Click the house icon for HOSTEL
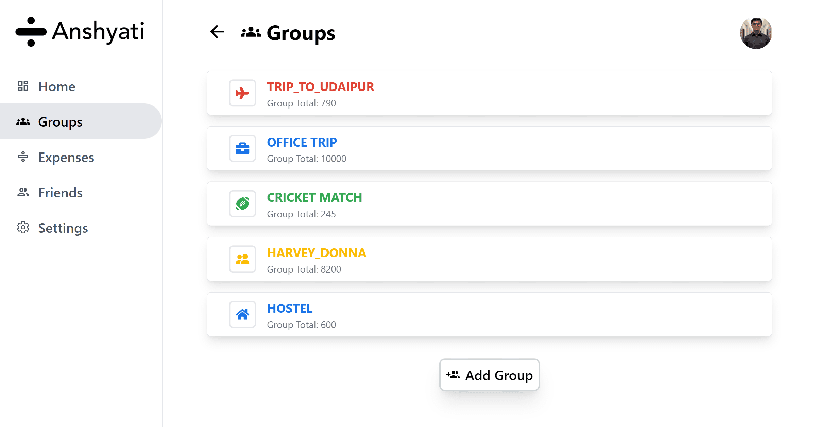 pos(242,314)
